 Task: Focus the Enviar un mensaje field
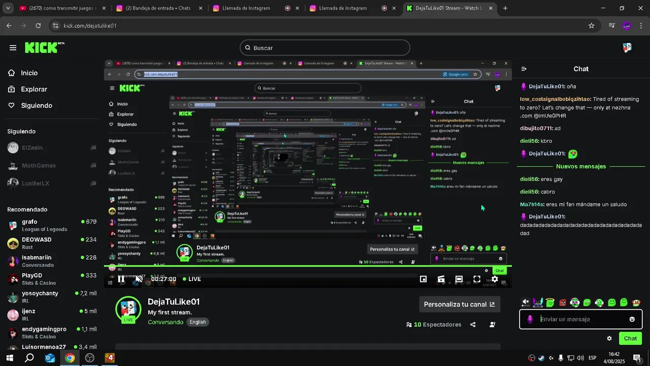[x=581, y=319]
